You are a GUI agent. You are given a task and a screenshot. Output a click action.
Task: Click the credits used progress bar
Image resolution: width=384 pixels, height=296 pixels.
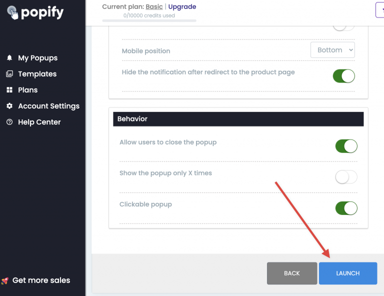(149, 21)
